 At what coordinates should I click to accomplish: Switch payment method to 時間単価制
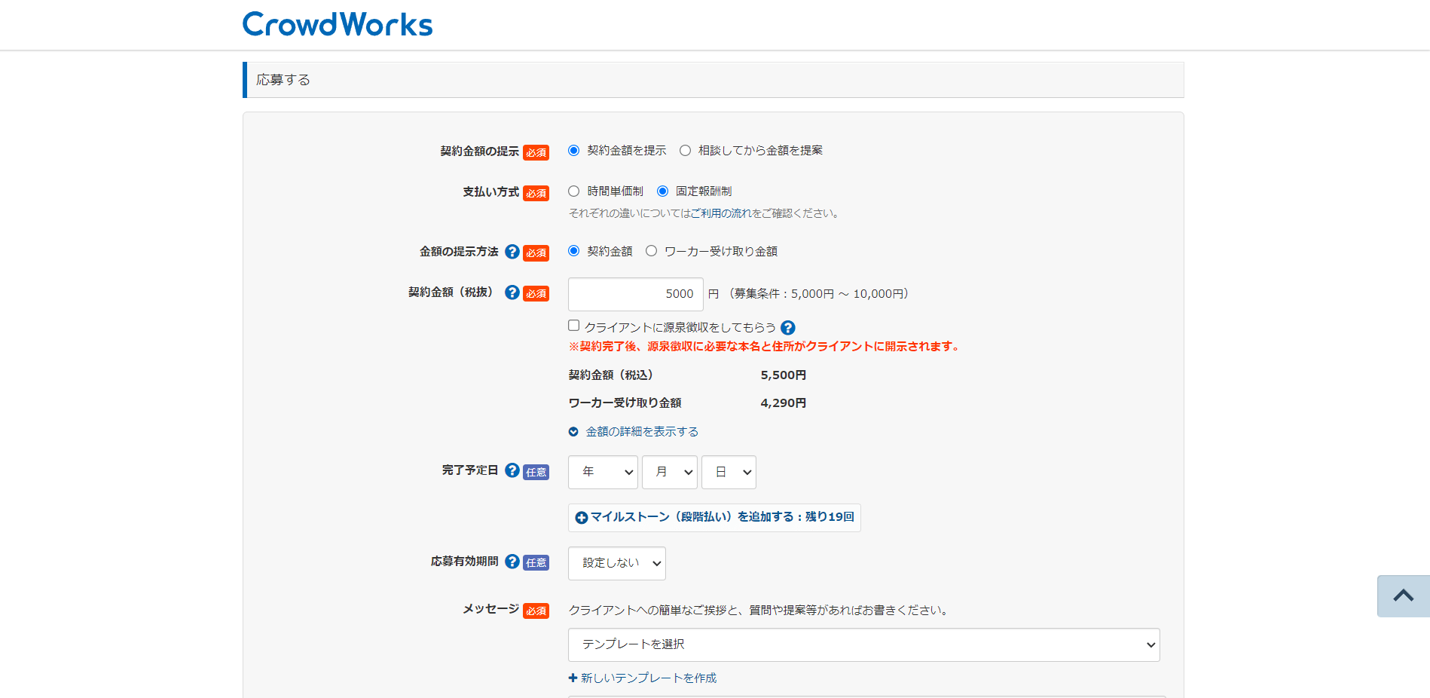point(573,191)
